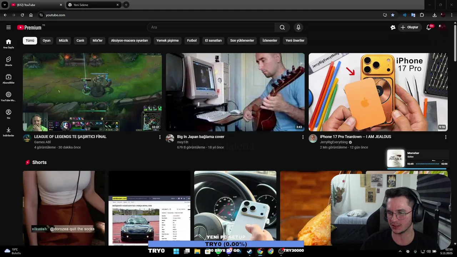This screenshot has width=457, height=257.
Task: Select the Mix'ler filter chip
Action: coord(97,40)
